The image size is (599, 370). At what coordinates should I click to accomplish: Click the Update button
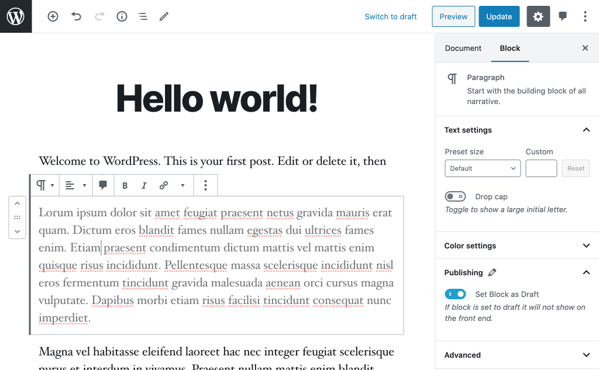pos(499,16)
